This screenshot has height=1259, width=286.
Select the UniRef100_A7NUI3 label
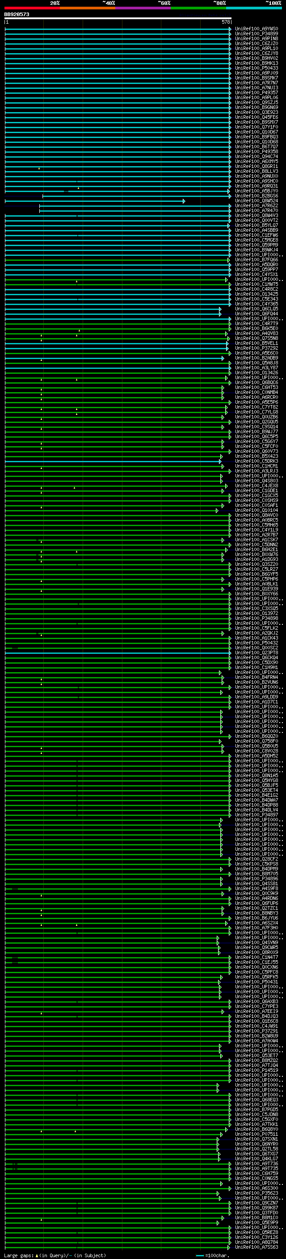257,88
